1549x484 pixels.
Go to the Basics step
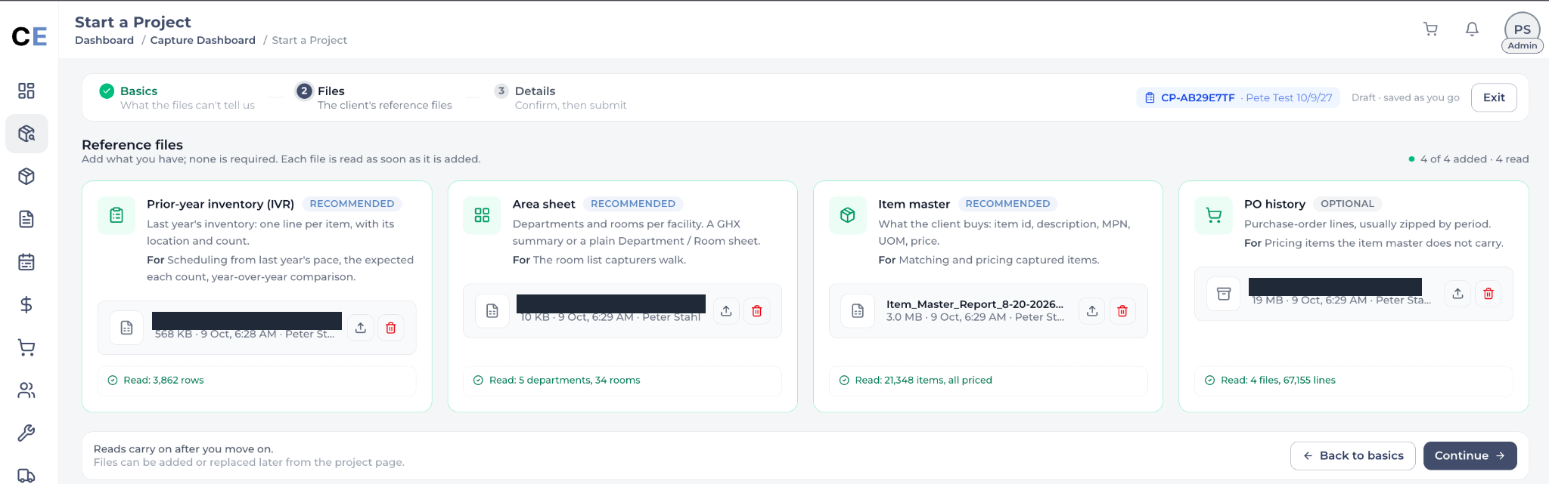click(177, 97)
